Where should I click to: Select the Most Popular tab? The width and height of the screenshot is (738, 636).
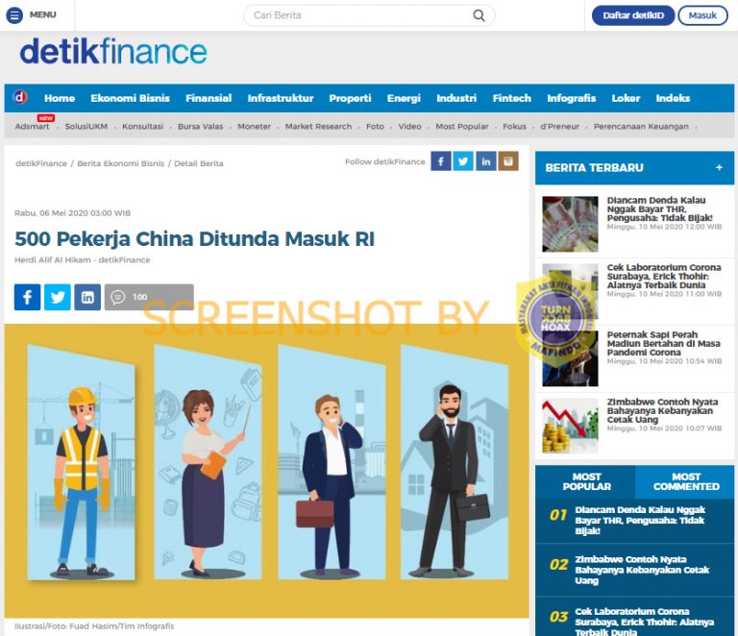pos(586,481)
